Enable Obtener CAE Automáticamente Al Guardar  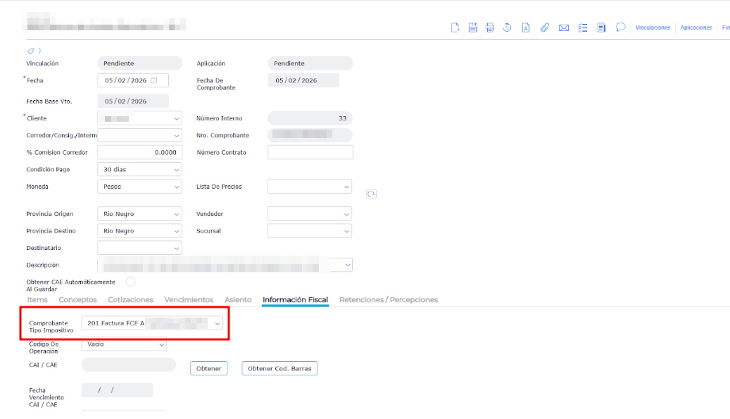tap(130, 282)
